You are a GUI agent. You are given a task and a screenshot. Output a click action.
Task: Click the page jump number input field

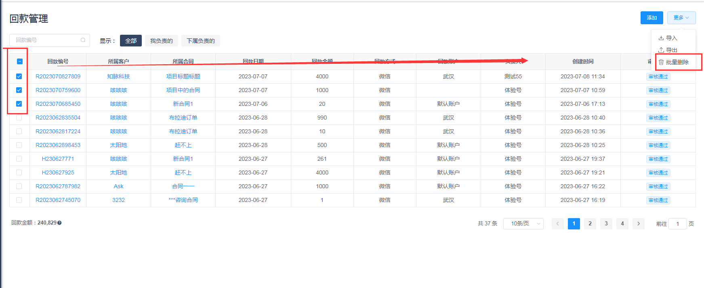pyautogui.click(x=677, y=224)
